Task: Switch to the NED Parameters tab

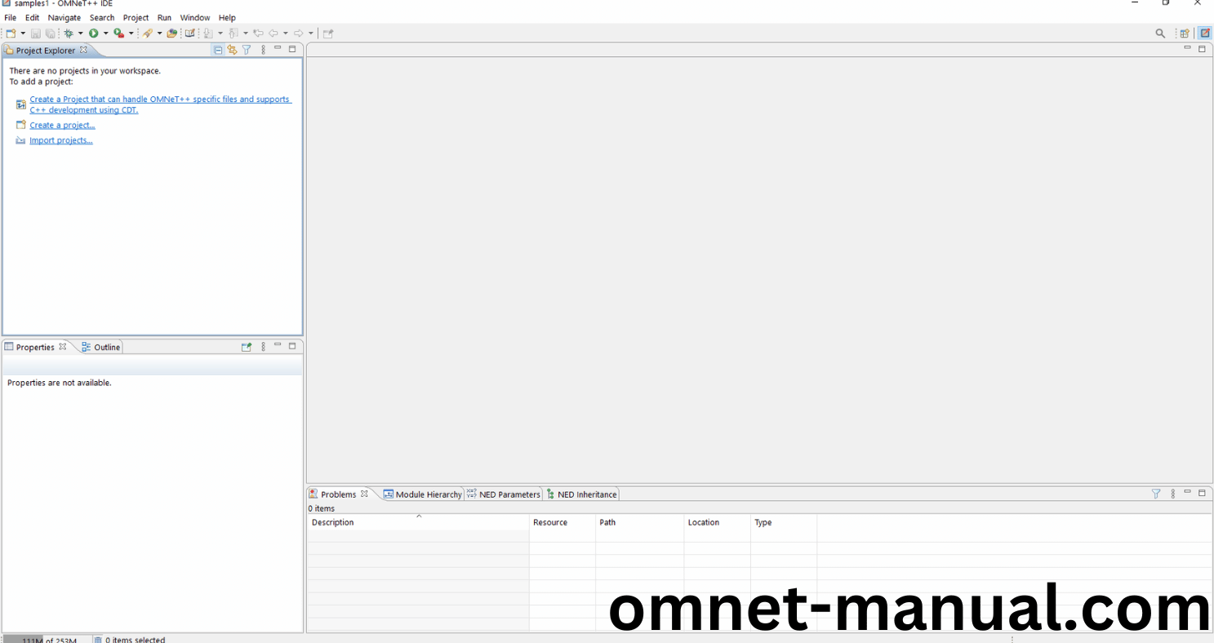Action: coord(504,494)
